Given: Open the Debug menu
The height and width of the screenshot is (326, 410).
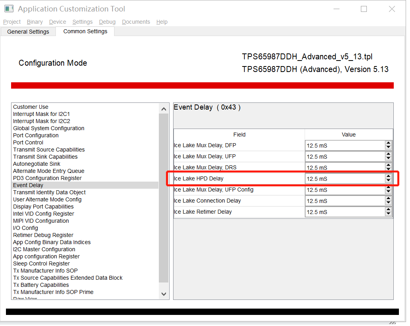Looking at the screenshot, I should click(107, 22).
